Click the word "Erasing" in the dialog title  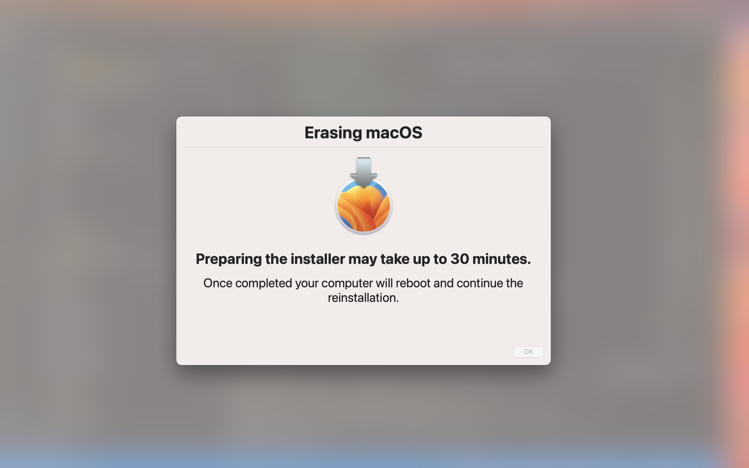[333, 133]
